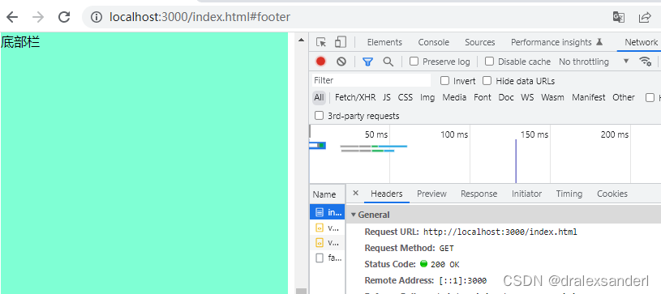661x294 pixels.
Task: Select the Network tab
Action: [641, 42]
